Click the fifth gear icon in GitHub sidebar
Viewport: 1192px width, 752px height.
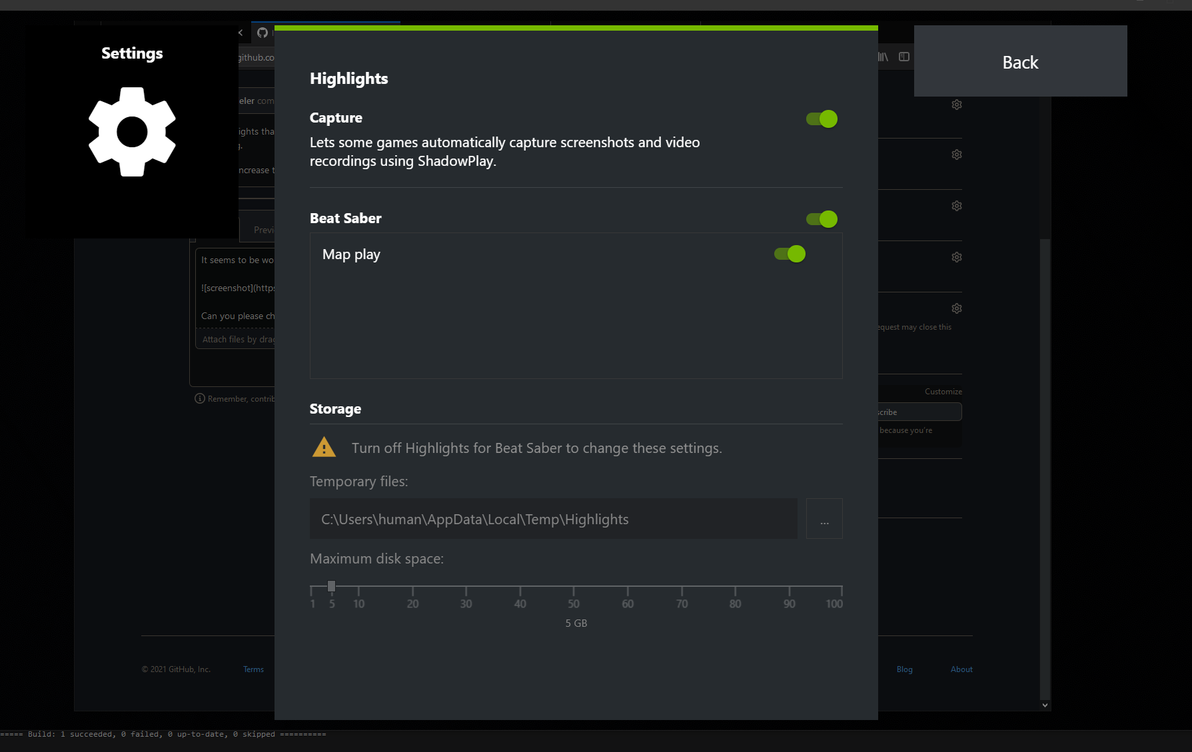click(x=957, y=308)
